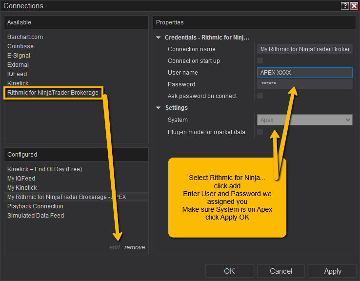The width and height of the screenshot is (360, 281).
Task: Select Kinetick – End Of Day (Free)
Action: [45, 169]
